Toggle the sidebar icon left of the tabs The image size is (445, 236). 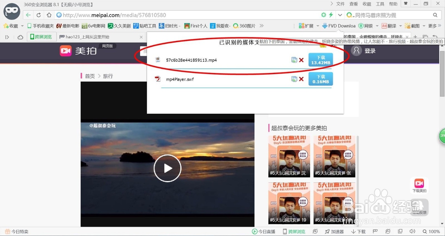[x=7, y=37]
